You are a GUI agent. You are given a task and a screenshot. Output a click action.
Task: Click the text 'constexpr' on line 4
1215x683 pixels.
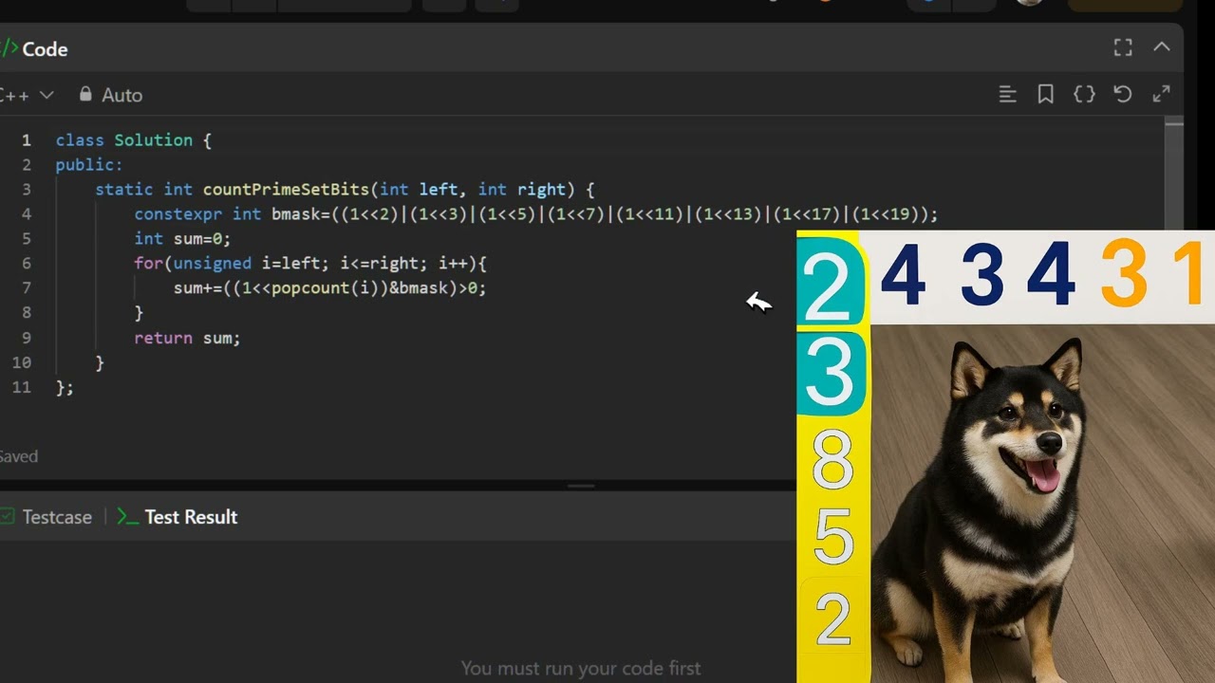178,214
